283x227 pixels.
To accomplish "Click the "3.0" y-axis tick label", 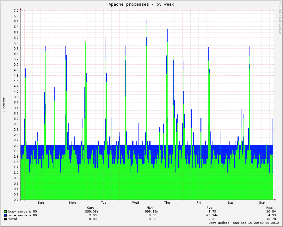I will [16, 119].
